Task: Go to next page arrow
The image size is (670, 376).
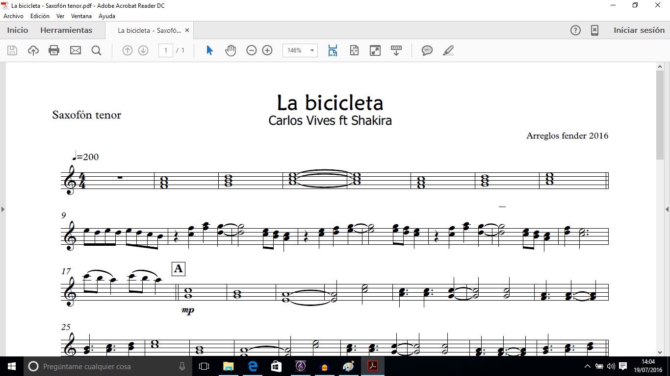Action: pos(143,50)
